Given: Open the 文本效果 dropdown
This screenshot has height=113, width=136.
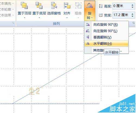Looking at the screenshot, I should 13,15.
